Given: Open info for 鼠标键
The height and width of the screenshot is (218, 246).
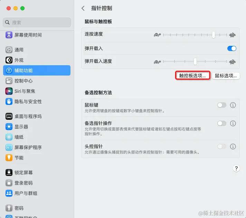Looking at the screenshot, I should (233, 105).
